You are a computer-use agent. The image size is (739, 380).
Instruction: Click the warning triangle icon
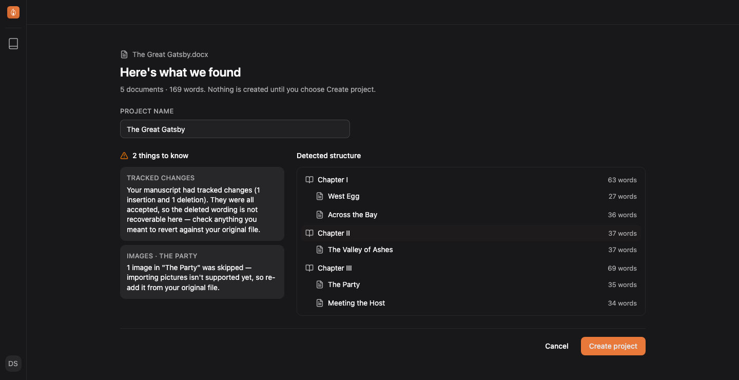(x=124, y=156)
